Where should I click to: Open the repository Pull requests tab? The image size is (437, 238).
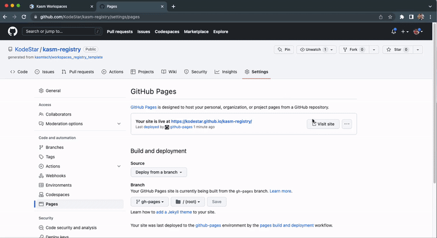pos(78,72)
